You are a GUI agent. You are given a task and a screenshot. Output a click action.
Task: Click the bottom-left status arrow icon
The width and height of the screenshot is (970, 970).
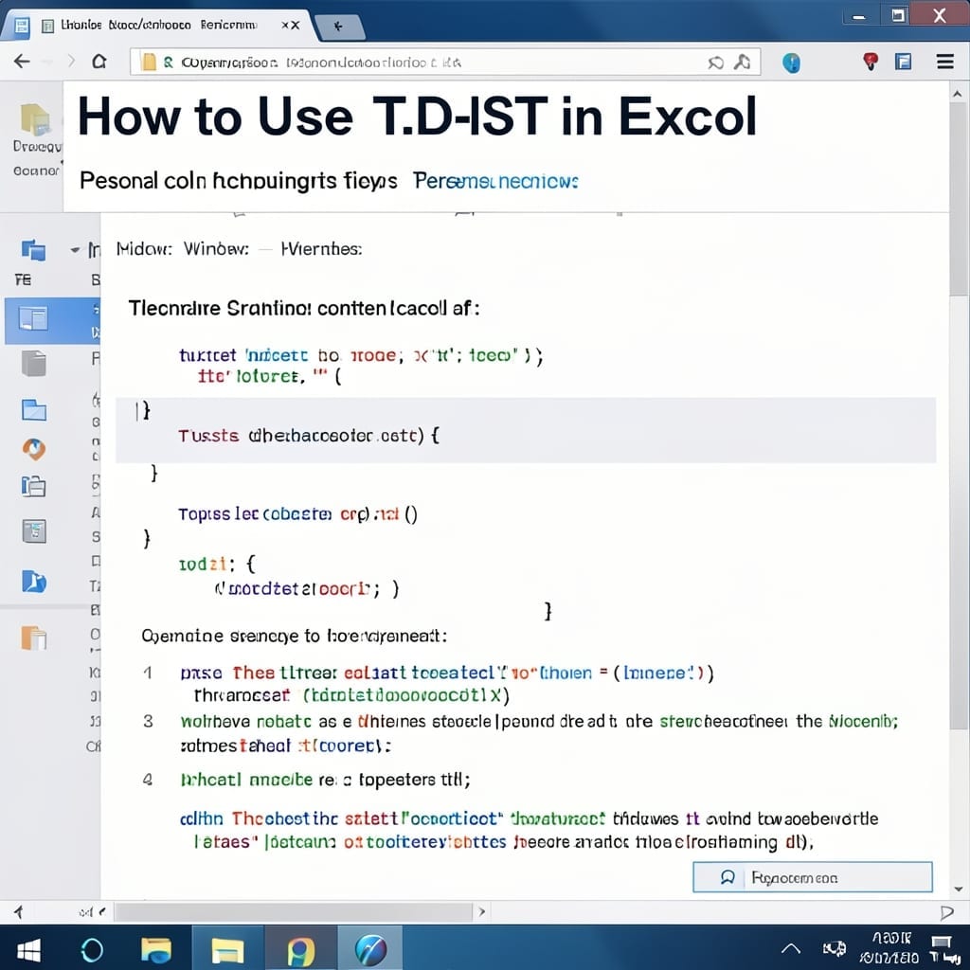[19, 912]
